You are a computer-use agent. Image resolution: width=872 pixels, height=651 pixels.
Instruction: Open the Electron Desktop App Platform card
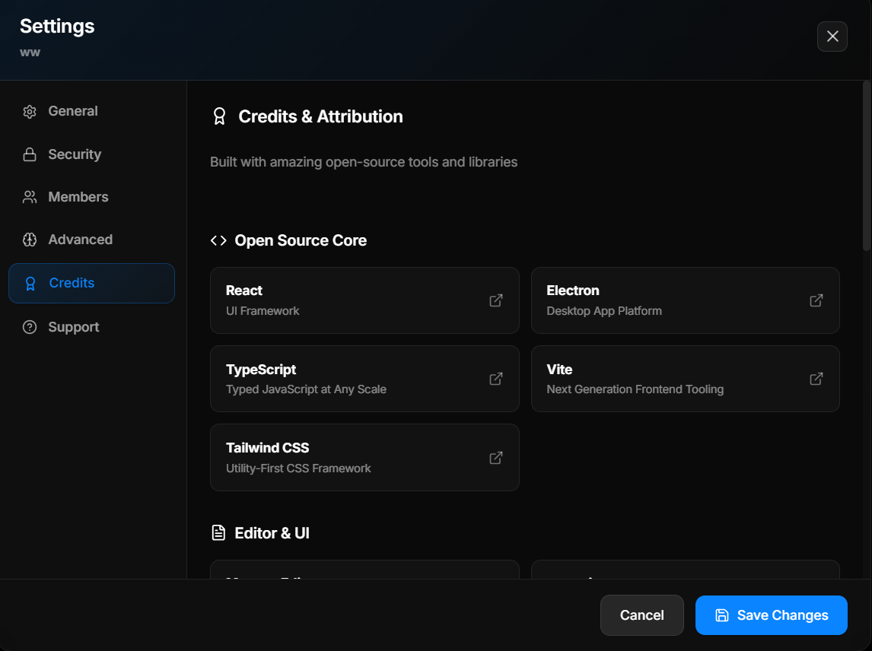click(685, 300)
